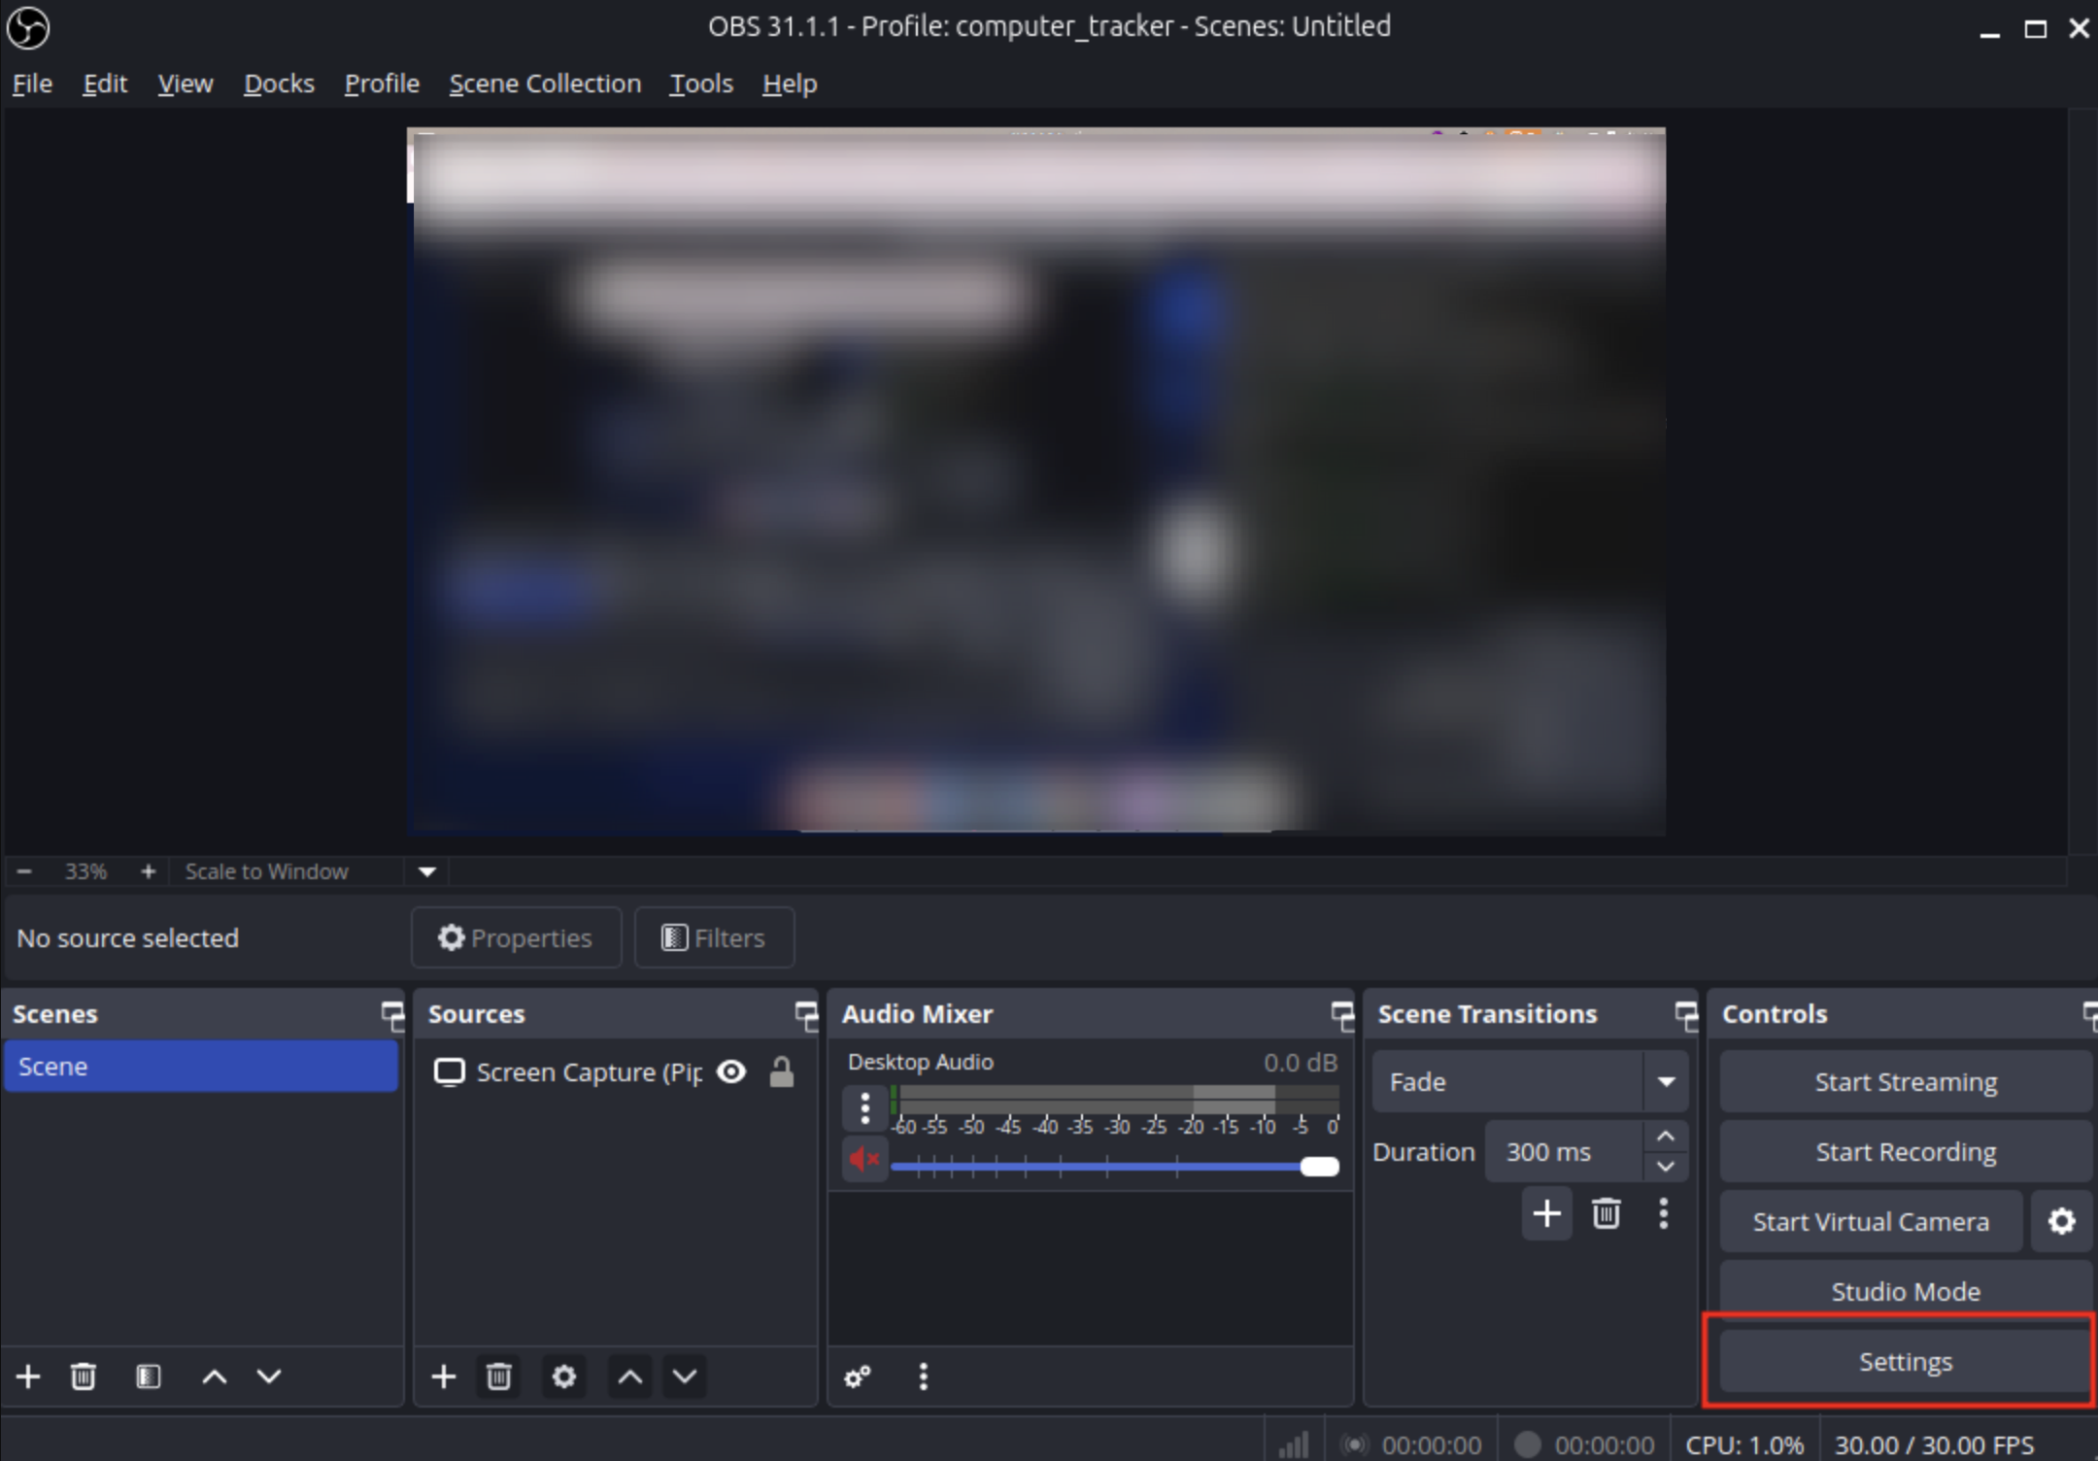
Task: Increase transition duration with up arrow
Action: pyautogui.click(x=1666, y=1137)
